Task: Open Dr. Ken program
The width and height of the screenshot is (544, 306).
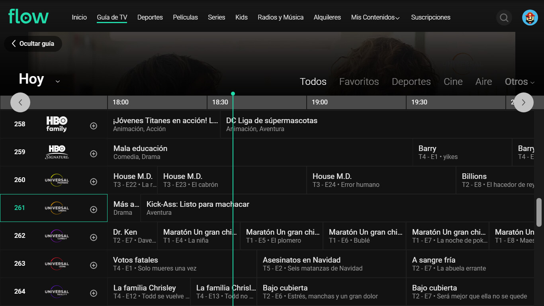Action: pos(132,236)
